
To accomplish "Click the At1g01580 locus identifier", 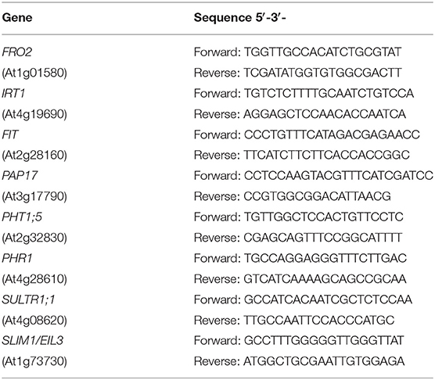I will pyautogui.click(x=34, y=73).
